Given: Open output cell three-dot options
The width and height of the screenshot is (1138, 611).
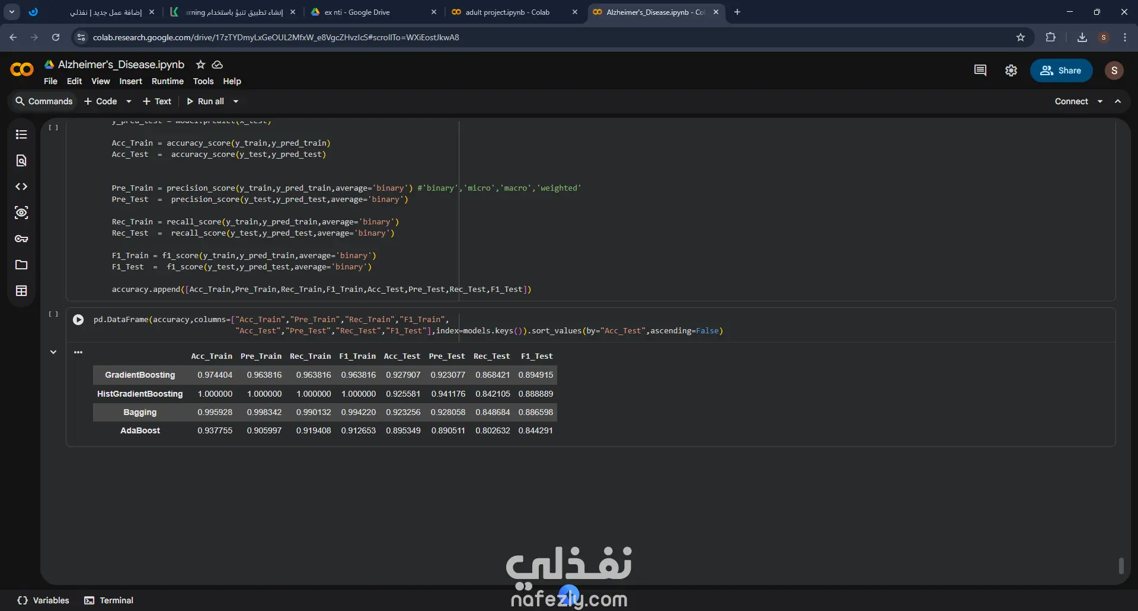Looking at the screenshot, I should click(78, 352).
